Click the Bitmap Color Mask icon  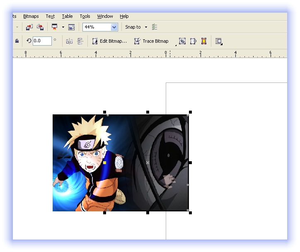pos(204,41)
